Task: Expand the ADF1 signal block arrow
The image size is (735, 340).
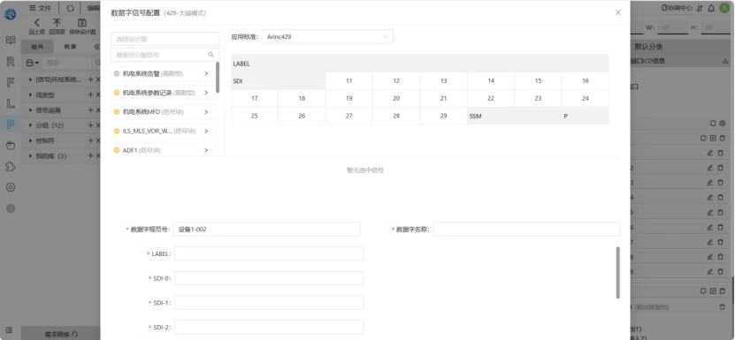Action: pos(206,150)
